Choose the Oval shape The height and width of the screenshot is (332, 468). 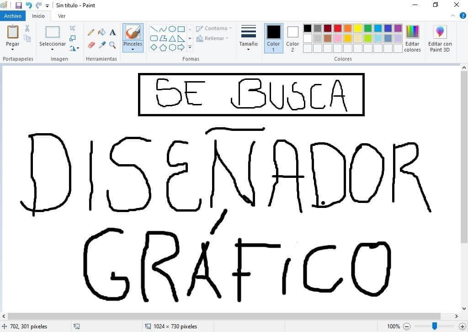click(172, 29)
